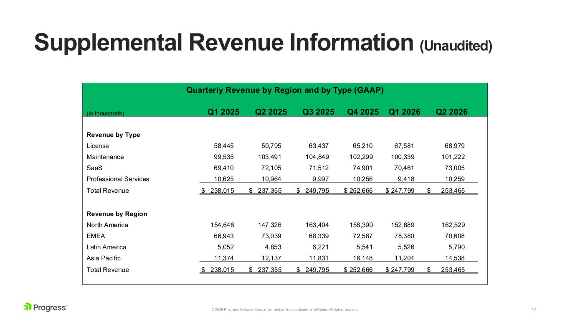Click the License row label
The height and width of the screenshot is (321, 570).
tap(98, 146)
